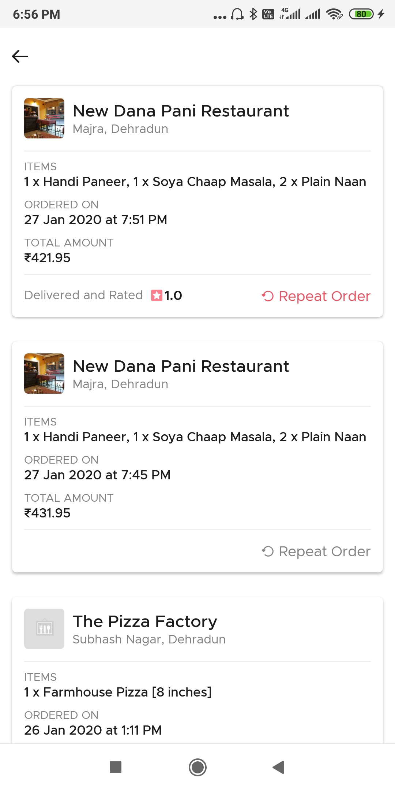Image resolution: width=395 pixels, height=791 pixels.
Task: Tap the headphones icon in status bar
Action: tap(237, 14)
